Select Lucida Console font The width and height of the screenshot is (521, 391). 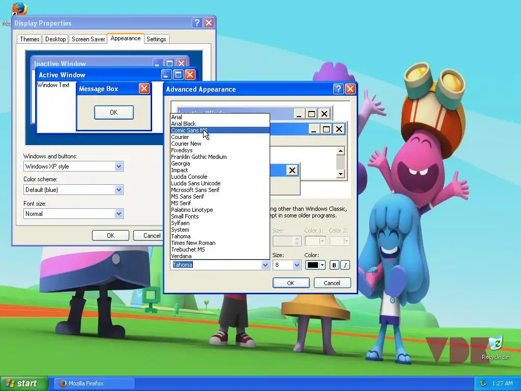220,177
